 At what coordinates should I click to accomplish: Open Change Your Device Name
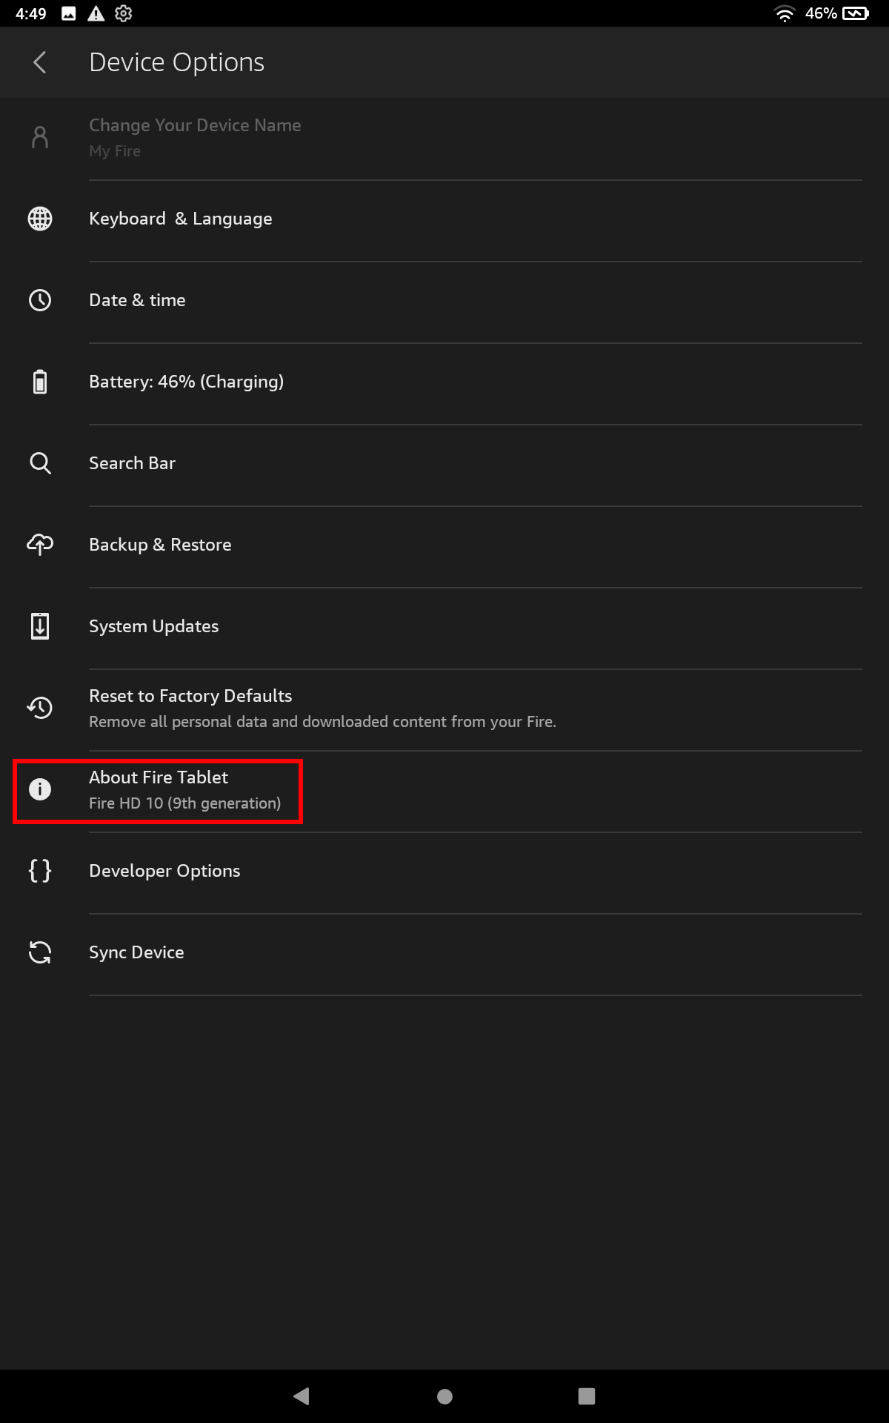444,139
